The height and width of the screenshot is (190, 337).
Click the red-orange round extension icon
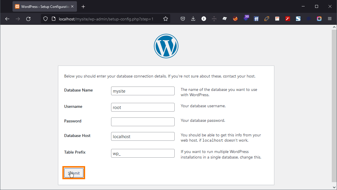[235, 19]
